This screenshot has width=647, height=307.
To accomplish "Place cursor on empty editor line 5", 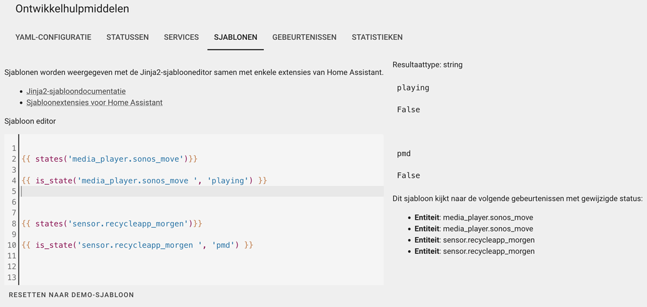I will (202, 191).
